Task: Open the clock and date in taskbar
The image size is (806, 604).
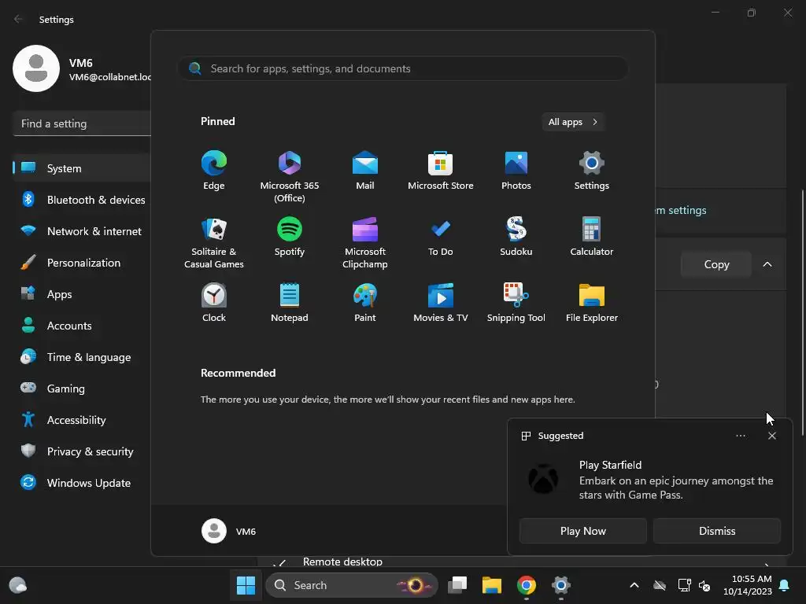Action: pyautogui.click(x=748, y=585)
